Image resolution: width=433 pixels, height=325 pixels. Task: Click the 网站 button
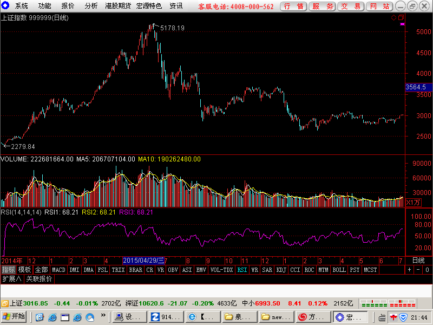coord(380,6)
